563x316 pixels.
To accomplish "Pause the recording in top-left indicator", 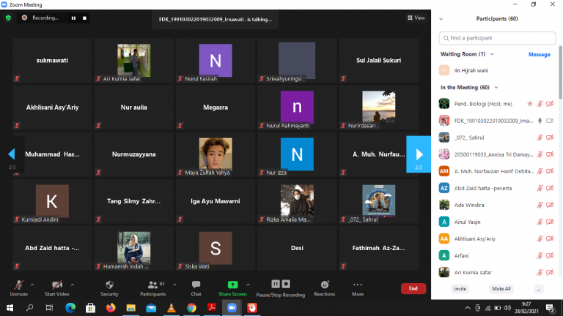I will [x=73, y=18].
